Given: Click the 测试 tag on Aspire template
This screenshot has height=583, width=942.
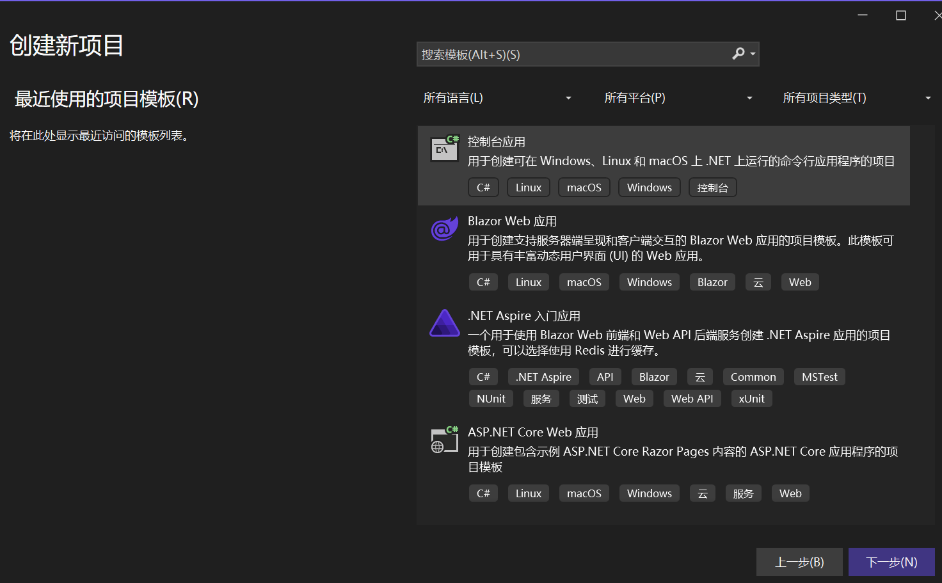Looking at the screenshot, I should click(587, 399).
